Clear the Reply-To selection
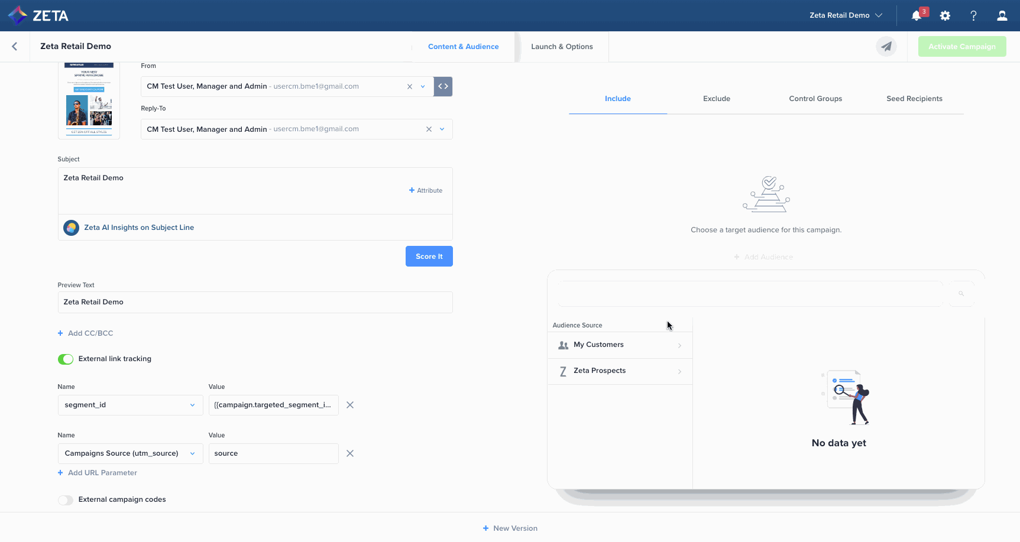The image size is (1020, 542). tap(429, 129)
